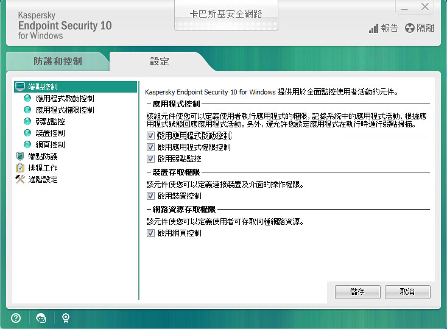This screenshot has width=447, height=329.
Task: Select 網頁控制 in the sidebar tree
Action: [50, 145]
